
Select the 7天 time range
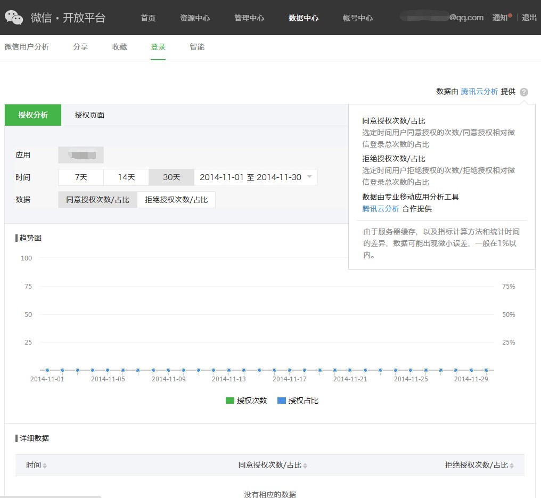click(81, 177)
